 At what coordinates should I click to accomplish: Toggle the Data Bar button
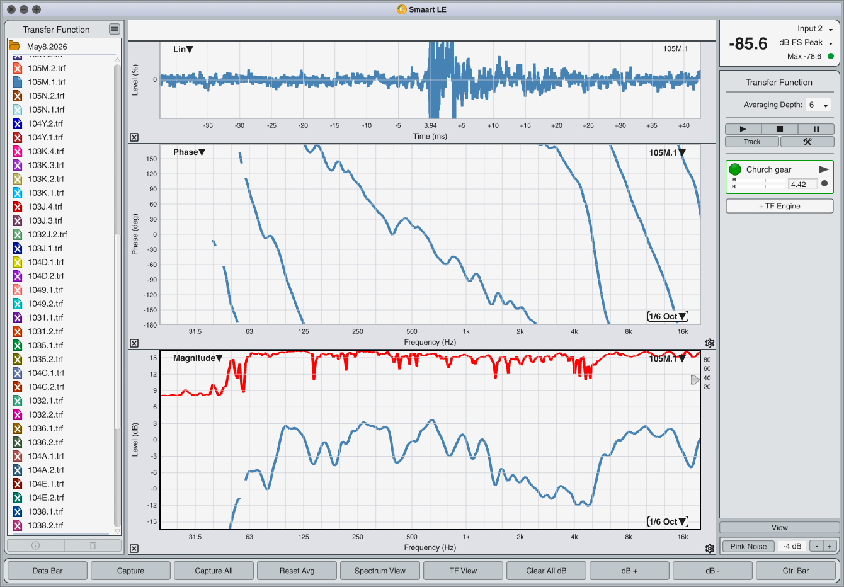[x=48, y=571]
